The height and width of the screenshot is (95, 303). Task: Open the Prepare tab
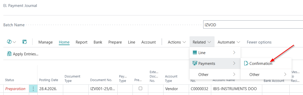tap(115, 42)
